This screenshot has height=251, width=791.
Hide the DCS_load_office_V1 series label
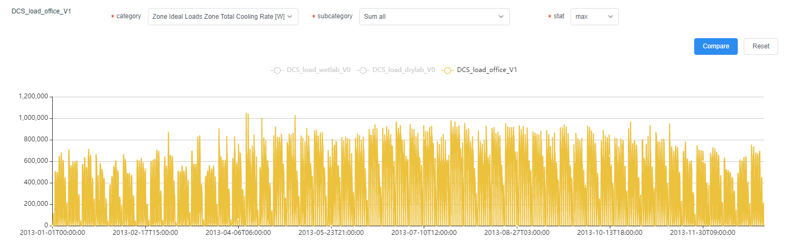487,70
